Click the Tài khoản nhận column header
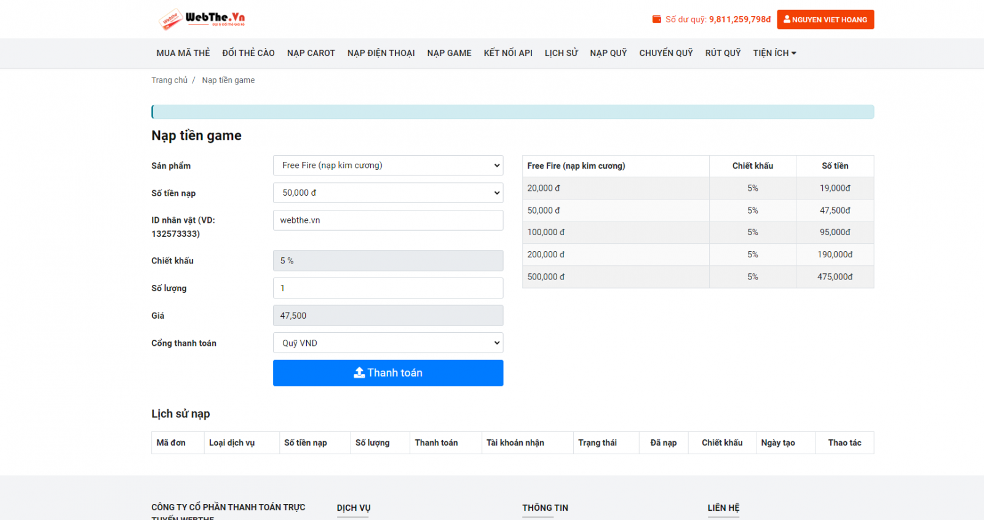The width and height of the screenshot is (984, 520). click(x=527, y=443)
